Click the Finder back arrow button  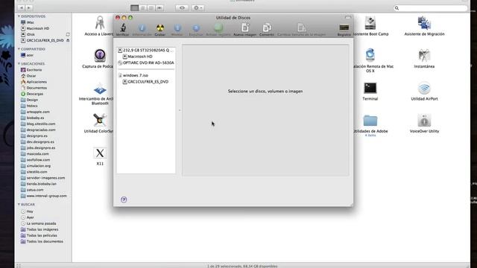click(x=22, y=7)
